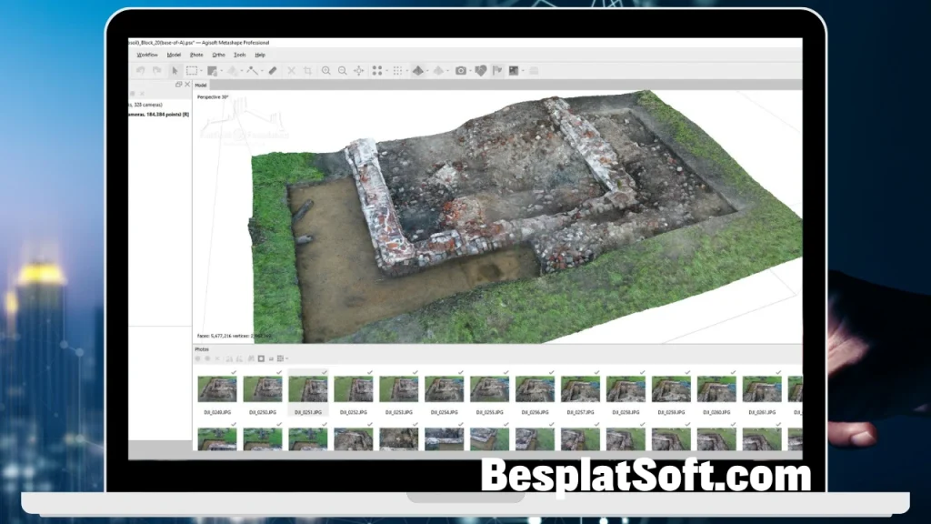Switch to Dense Cloud dotted grid icon
Screen dimensions: 931x524
(398, 70)
